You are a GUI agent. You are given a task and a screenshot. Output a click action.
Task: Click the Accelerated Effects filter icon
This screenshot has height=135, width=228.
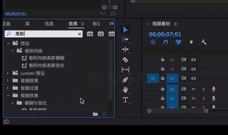[x=90, y=34]
